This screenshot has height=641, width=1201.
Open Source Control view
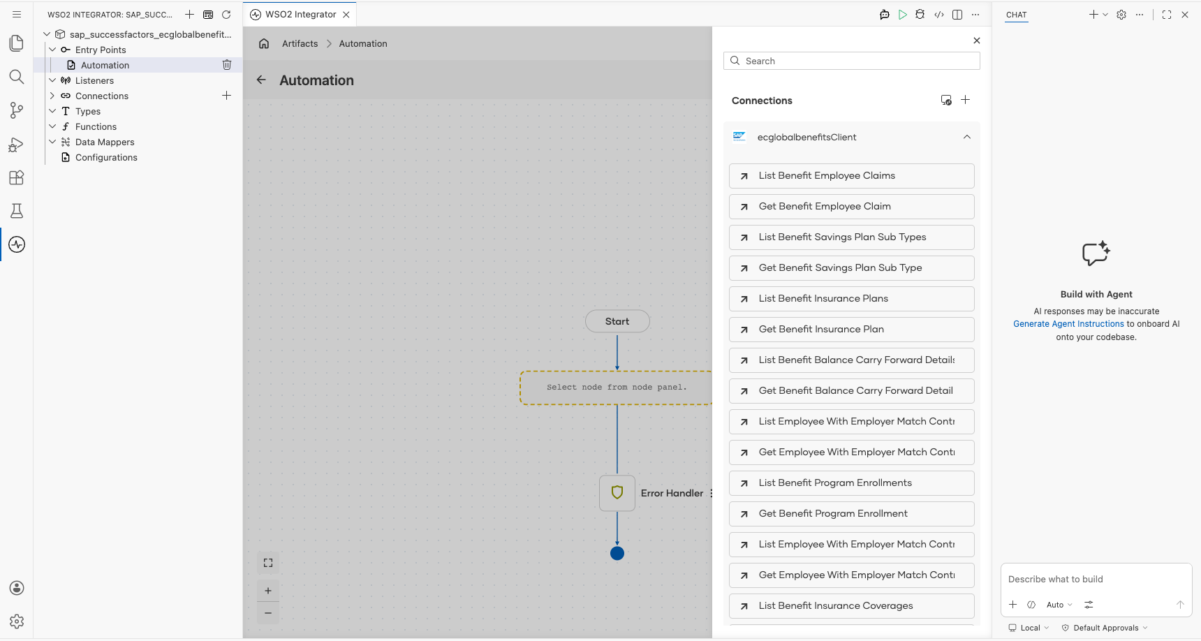coord(17,110)
